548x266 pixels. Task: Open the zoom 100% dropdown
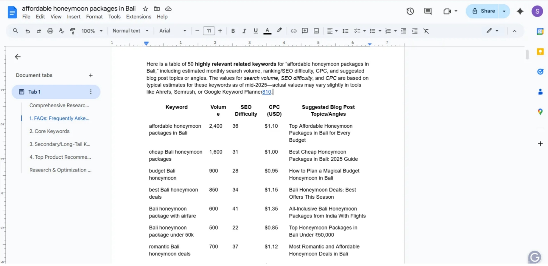tap(92, 31)
